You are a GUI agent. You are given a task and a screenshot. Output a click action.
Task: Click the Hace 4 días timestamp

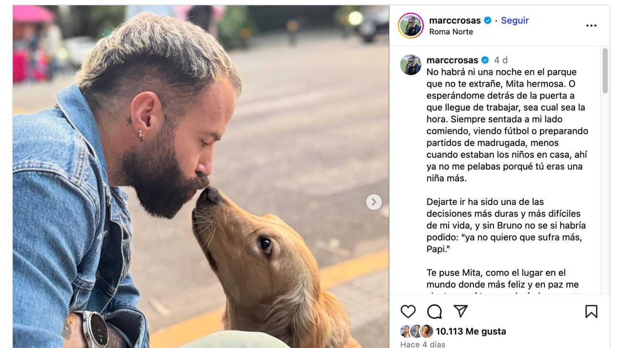click(423, 345)
